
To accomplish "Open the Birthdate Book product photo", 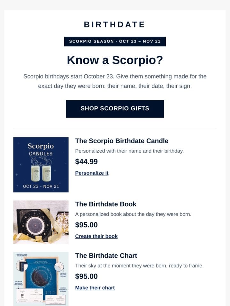I will click(x=41, y=222).
